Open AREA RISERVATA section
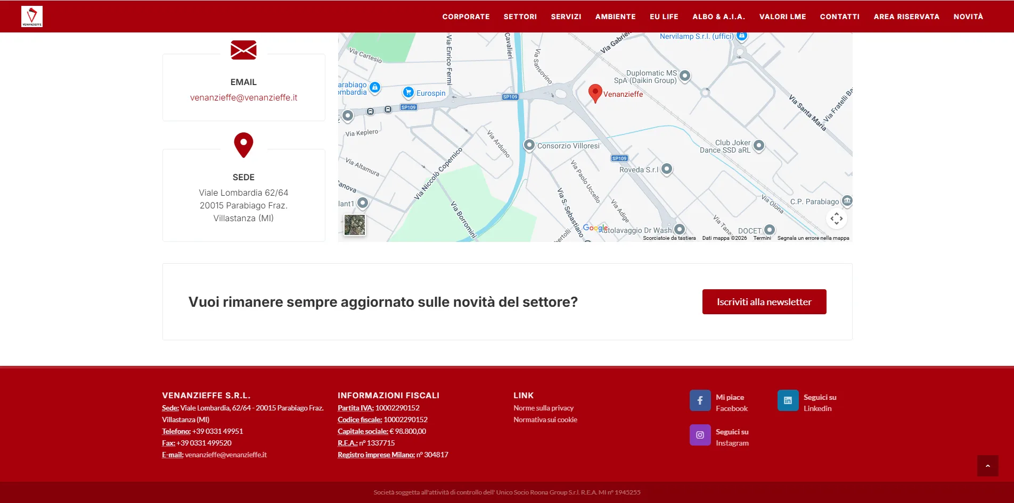The height and width of the screenshot is (503, 1014). (x=906, y=16)
